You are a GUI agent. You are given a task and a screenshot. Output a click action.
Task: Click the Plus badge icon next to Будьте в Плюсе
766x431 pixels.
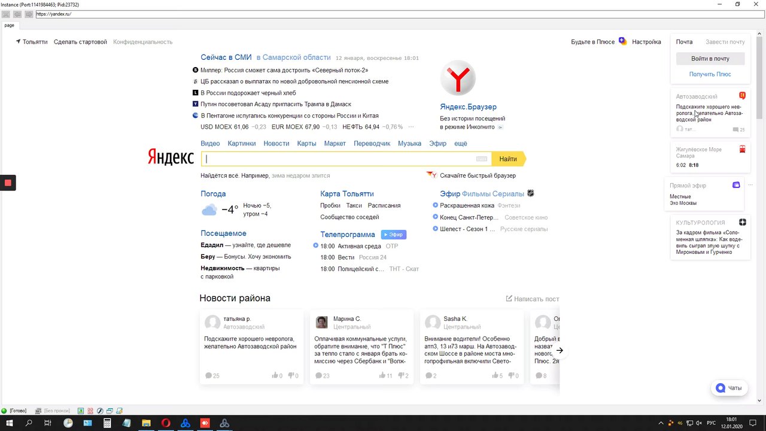click(622, 41)
